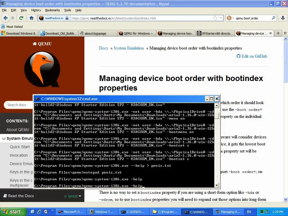Switch to C:\Program... folder taskbar button
288x216 pixels.
tap(165, 212)
